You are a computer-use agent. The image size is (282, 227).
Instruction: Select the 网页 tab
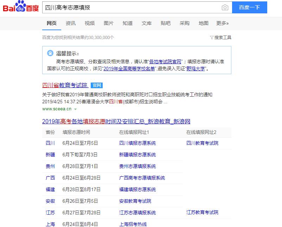[x=52, y=23]
